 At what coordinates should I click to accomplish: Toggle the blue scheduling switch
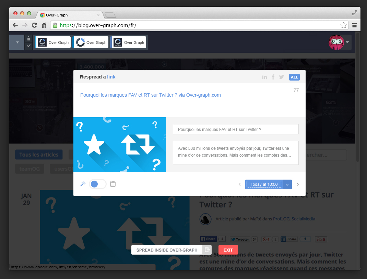coord(97,184)
